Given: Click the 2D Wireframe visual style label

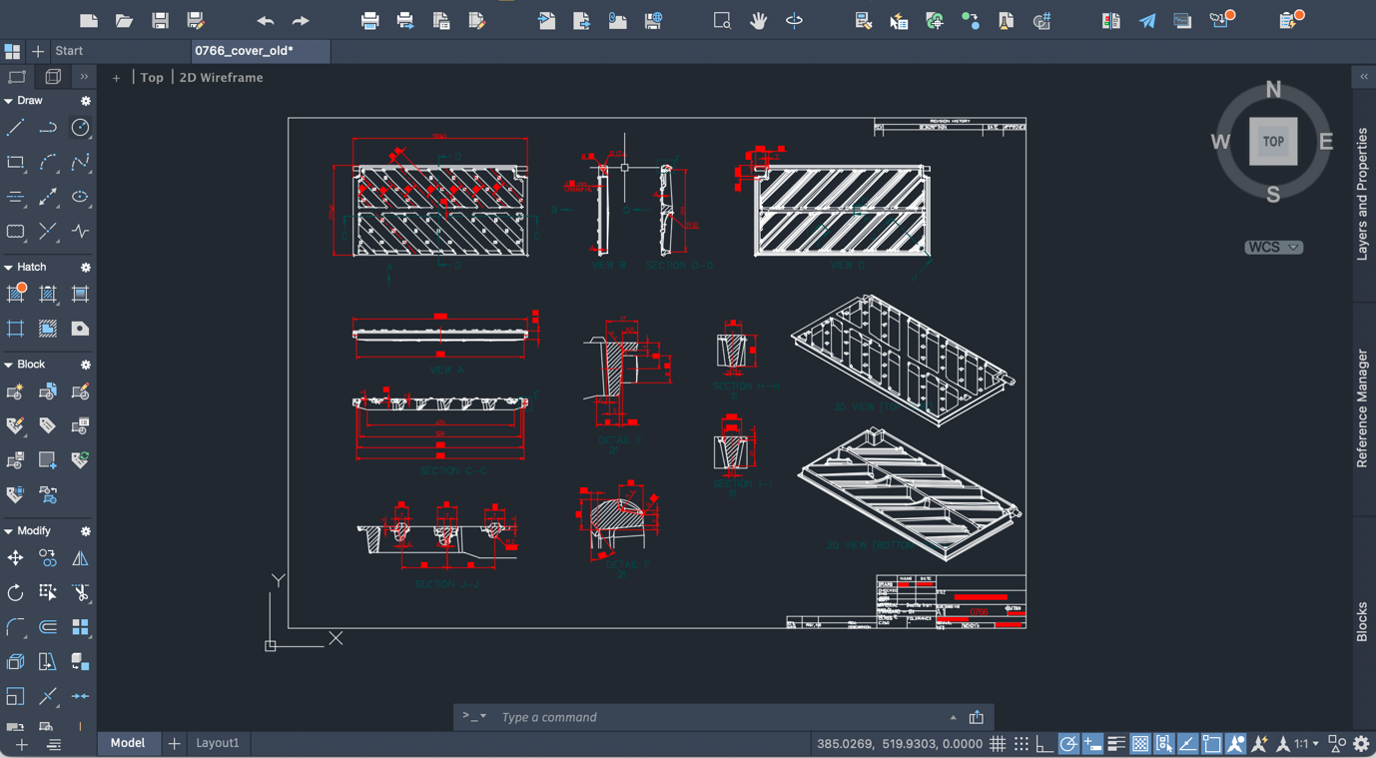Looking at the screenshot, I should point(221,77).
